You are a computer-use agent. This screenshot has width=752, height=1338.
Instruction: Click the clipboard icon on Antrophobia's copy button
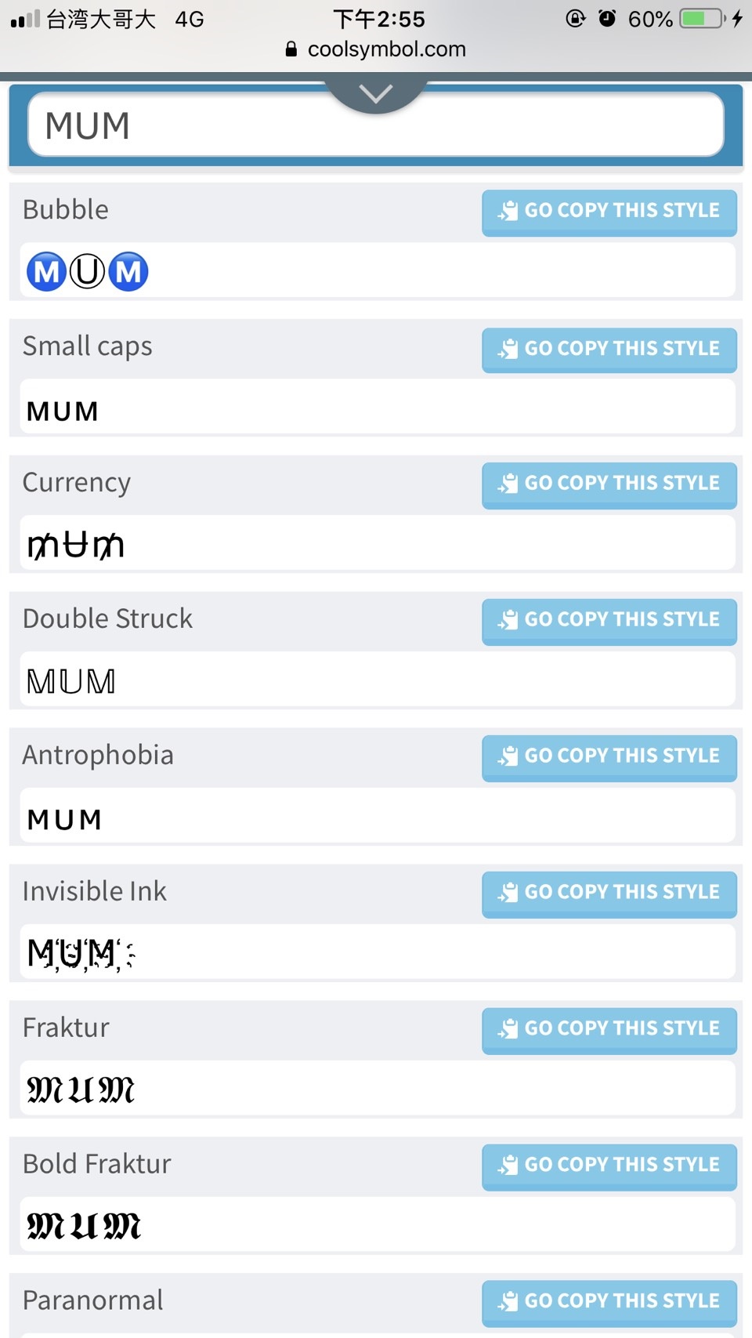508,756
